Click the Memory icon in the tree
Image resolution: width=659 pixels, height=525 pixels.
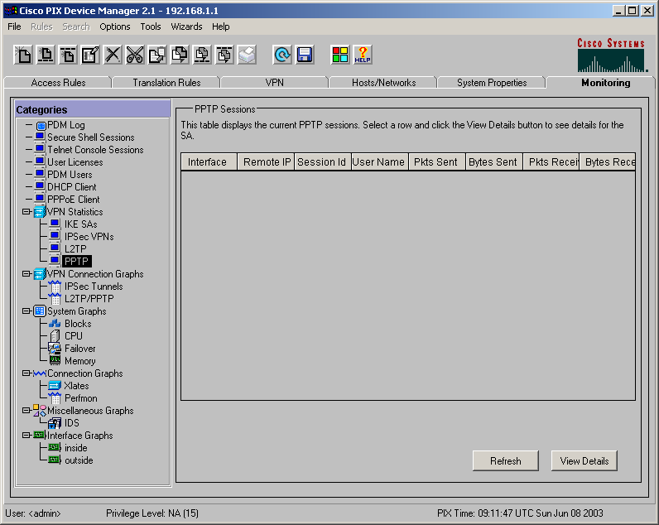[x=55, y=361]
